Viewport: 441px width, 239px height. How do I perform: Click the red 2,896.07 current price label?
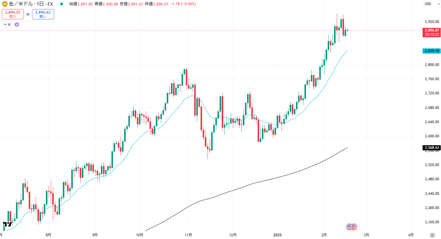pyautogui.click(x=432, y=30)
